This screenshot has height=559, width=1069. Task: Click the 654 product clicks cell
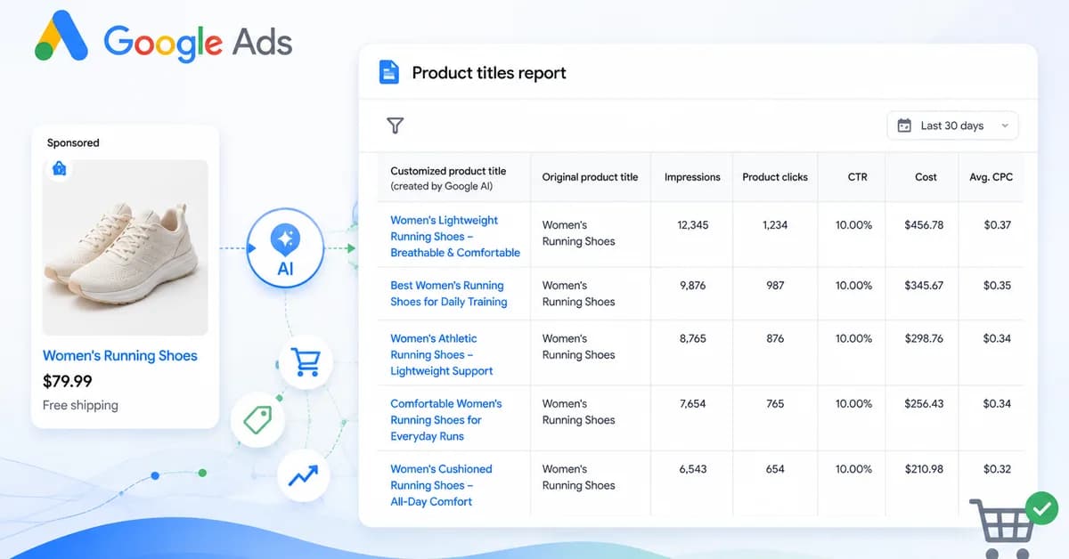point(775,469)
